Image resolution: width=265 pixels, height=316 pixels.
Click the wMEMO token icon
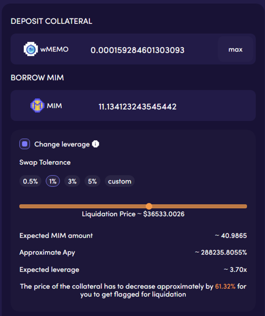click(x=30, y=49)
